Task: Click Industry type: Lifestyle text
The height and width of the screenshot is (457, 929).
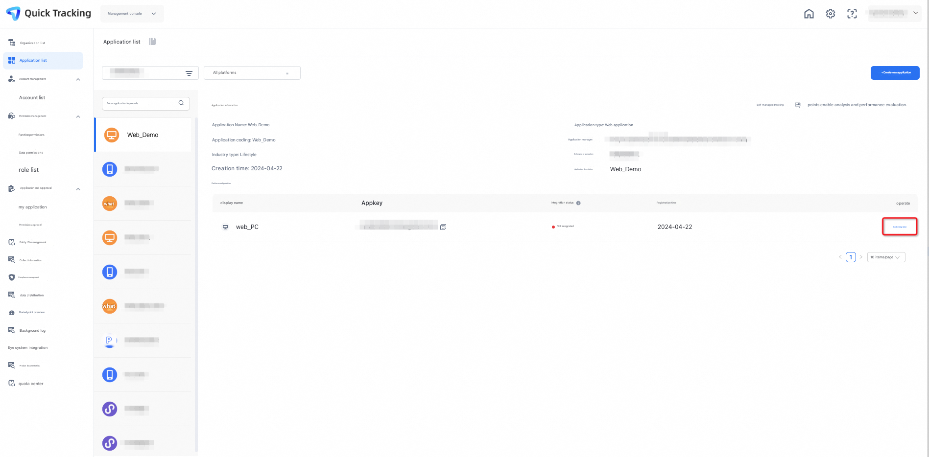Action: [x=234, y=155]
